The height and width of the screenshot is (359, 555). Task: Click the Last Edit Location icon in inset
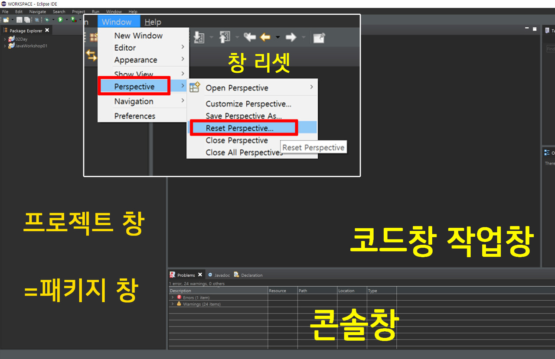[x=250, y=38]
